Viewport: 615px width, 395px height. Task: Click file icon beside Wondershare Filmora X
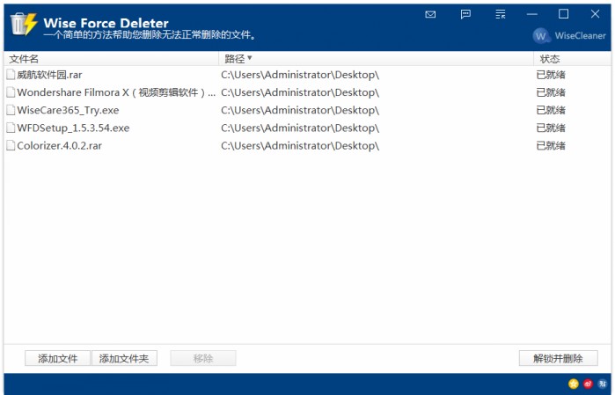(11, 92)
